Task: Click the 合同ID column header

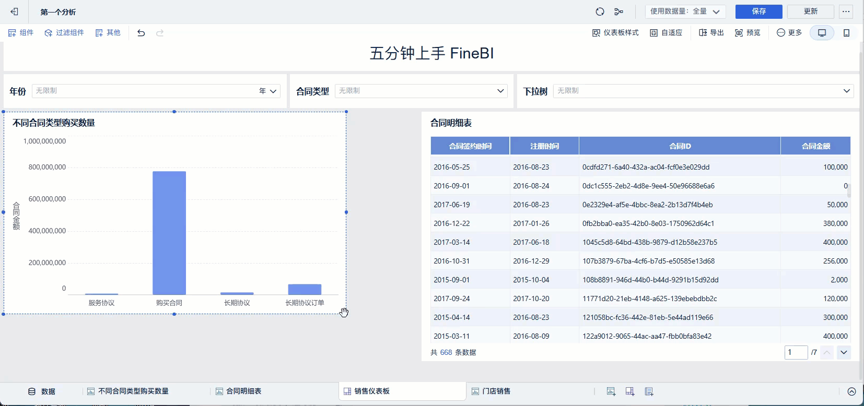Action: [680, 146]
